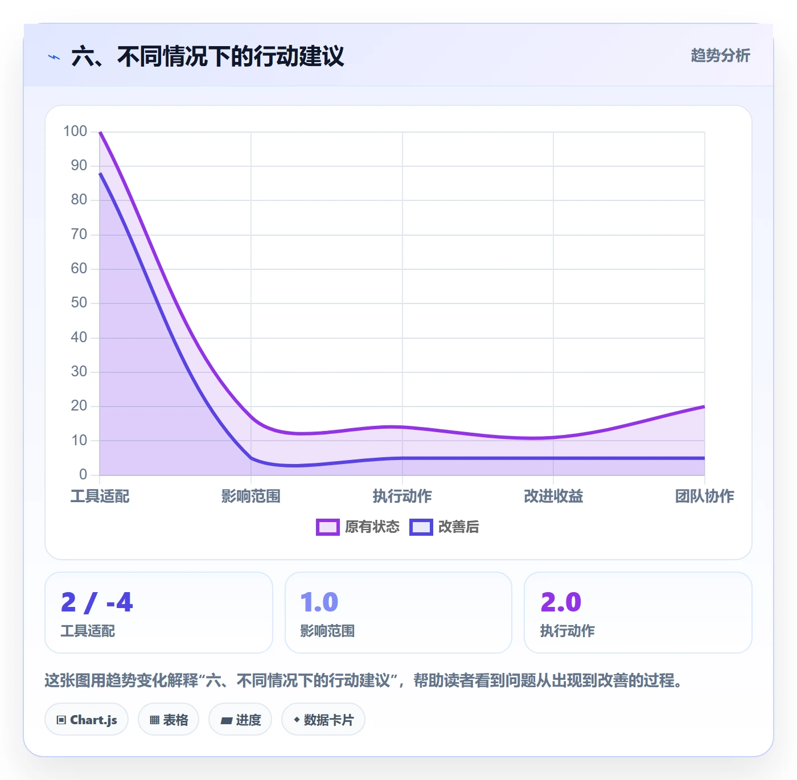Click the Chart.js tag icon
Image resolution: width=797 pixels, height=780 pixels.
61,720
